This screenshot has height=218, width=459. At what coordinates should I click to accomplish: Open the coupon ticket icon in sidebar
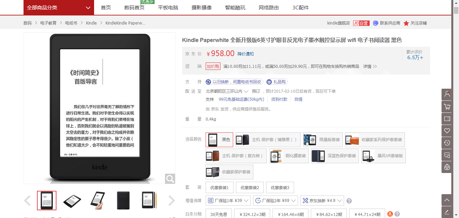coord(447,119)
